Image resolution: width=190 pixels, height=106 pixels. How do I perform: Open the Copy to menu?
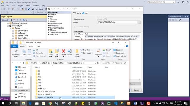(x=56, y=53)
